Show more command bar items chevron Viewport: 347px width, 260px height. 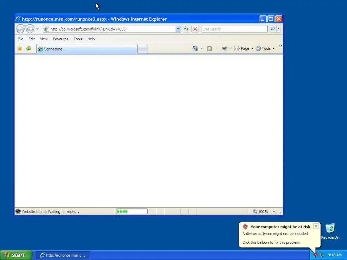(280, 46)
